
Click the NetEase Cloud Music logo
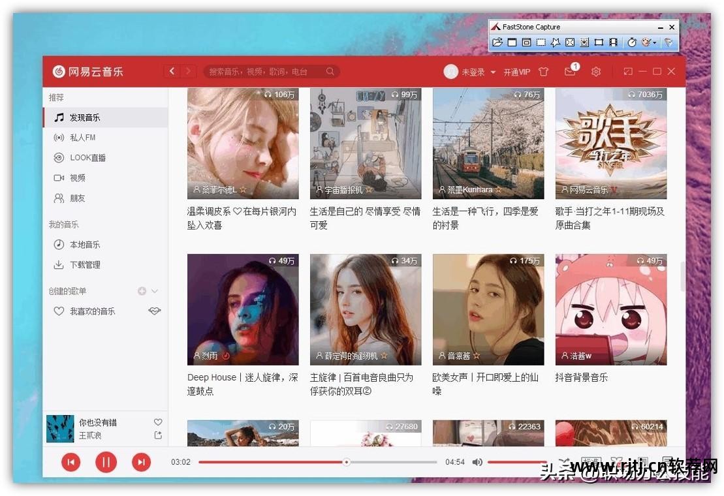click(87, 72)
